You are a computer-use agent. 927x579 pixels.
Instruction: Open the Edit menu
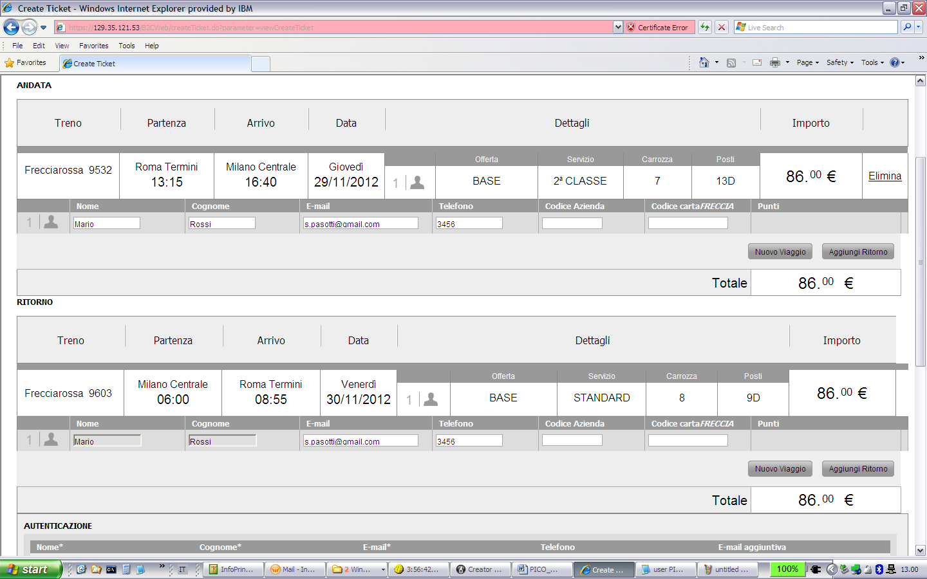[x=39, y=46]
